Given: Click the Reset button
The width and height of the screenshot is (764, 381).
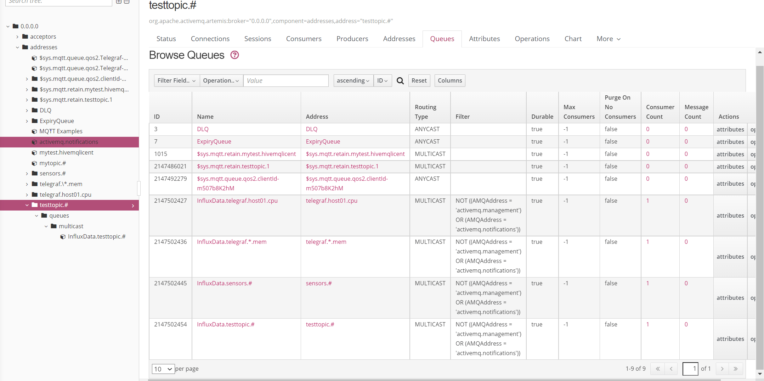Looking at the screenshot, I should coord(419,80).
